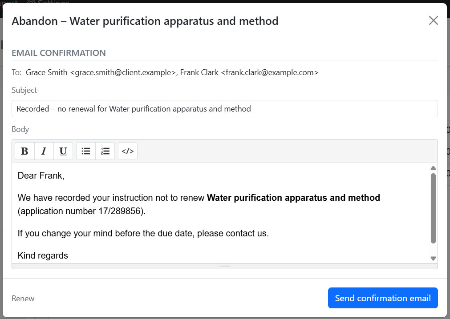Viewport: 450px width, 319px height.
Task: Click the body scrollbar down arrow
Action: tap(433, 259)
